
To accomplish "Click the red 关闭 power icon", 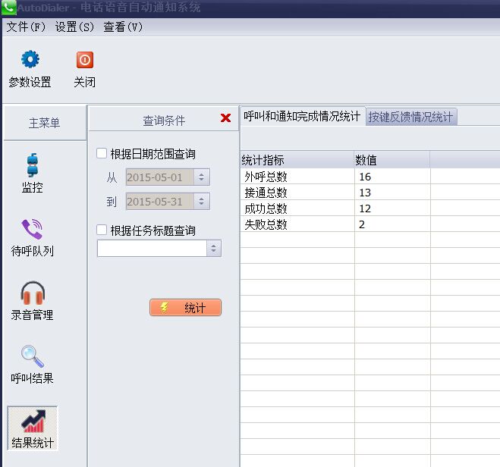I will [x=84, y=60].
